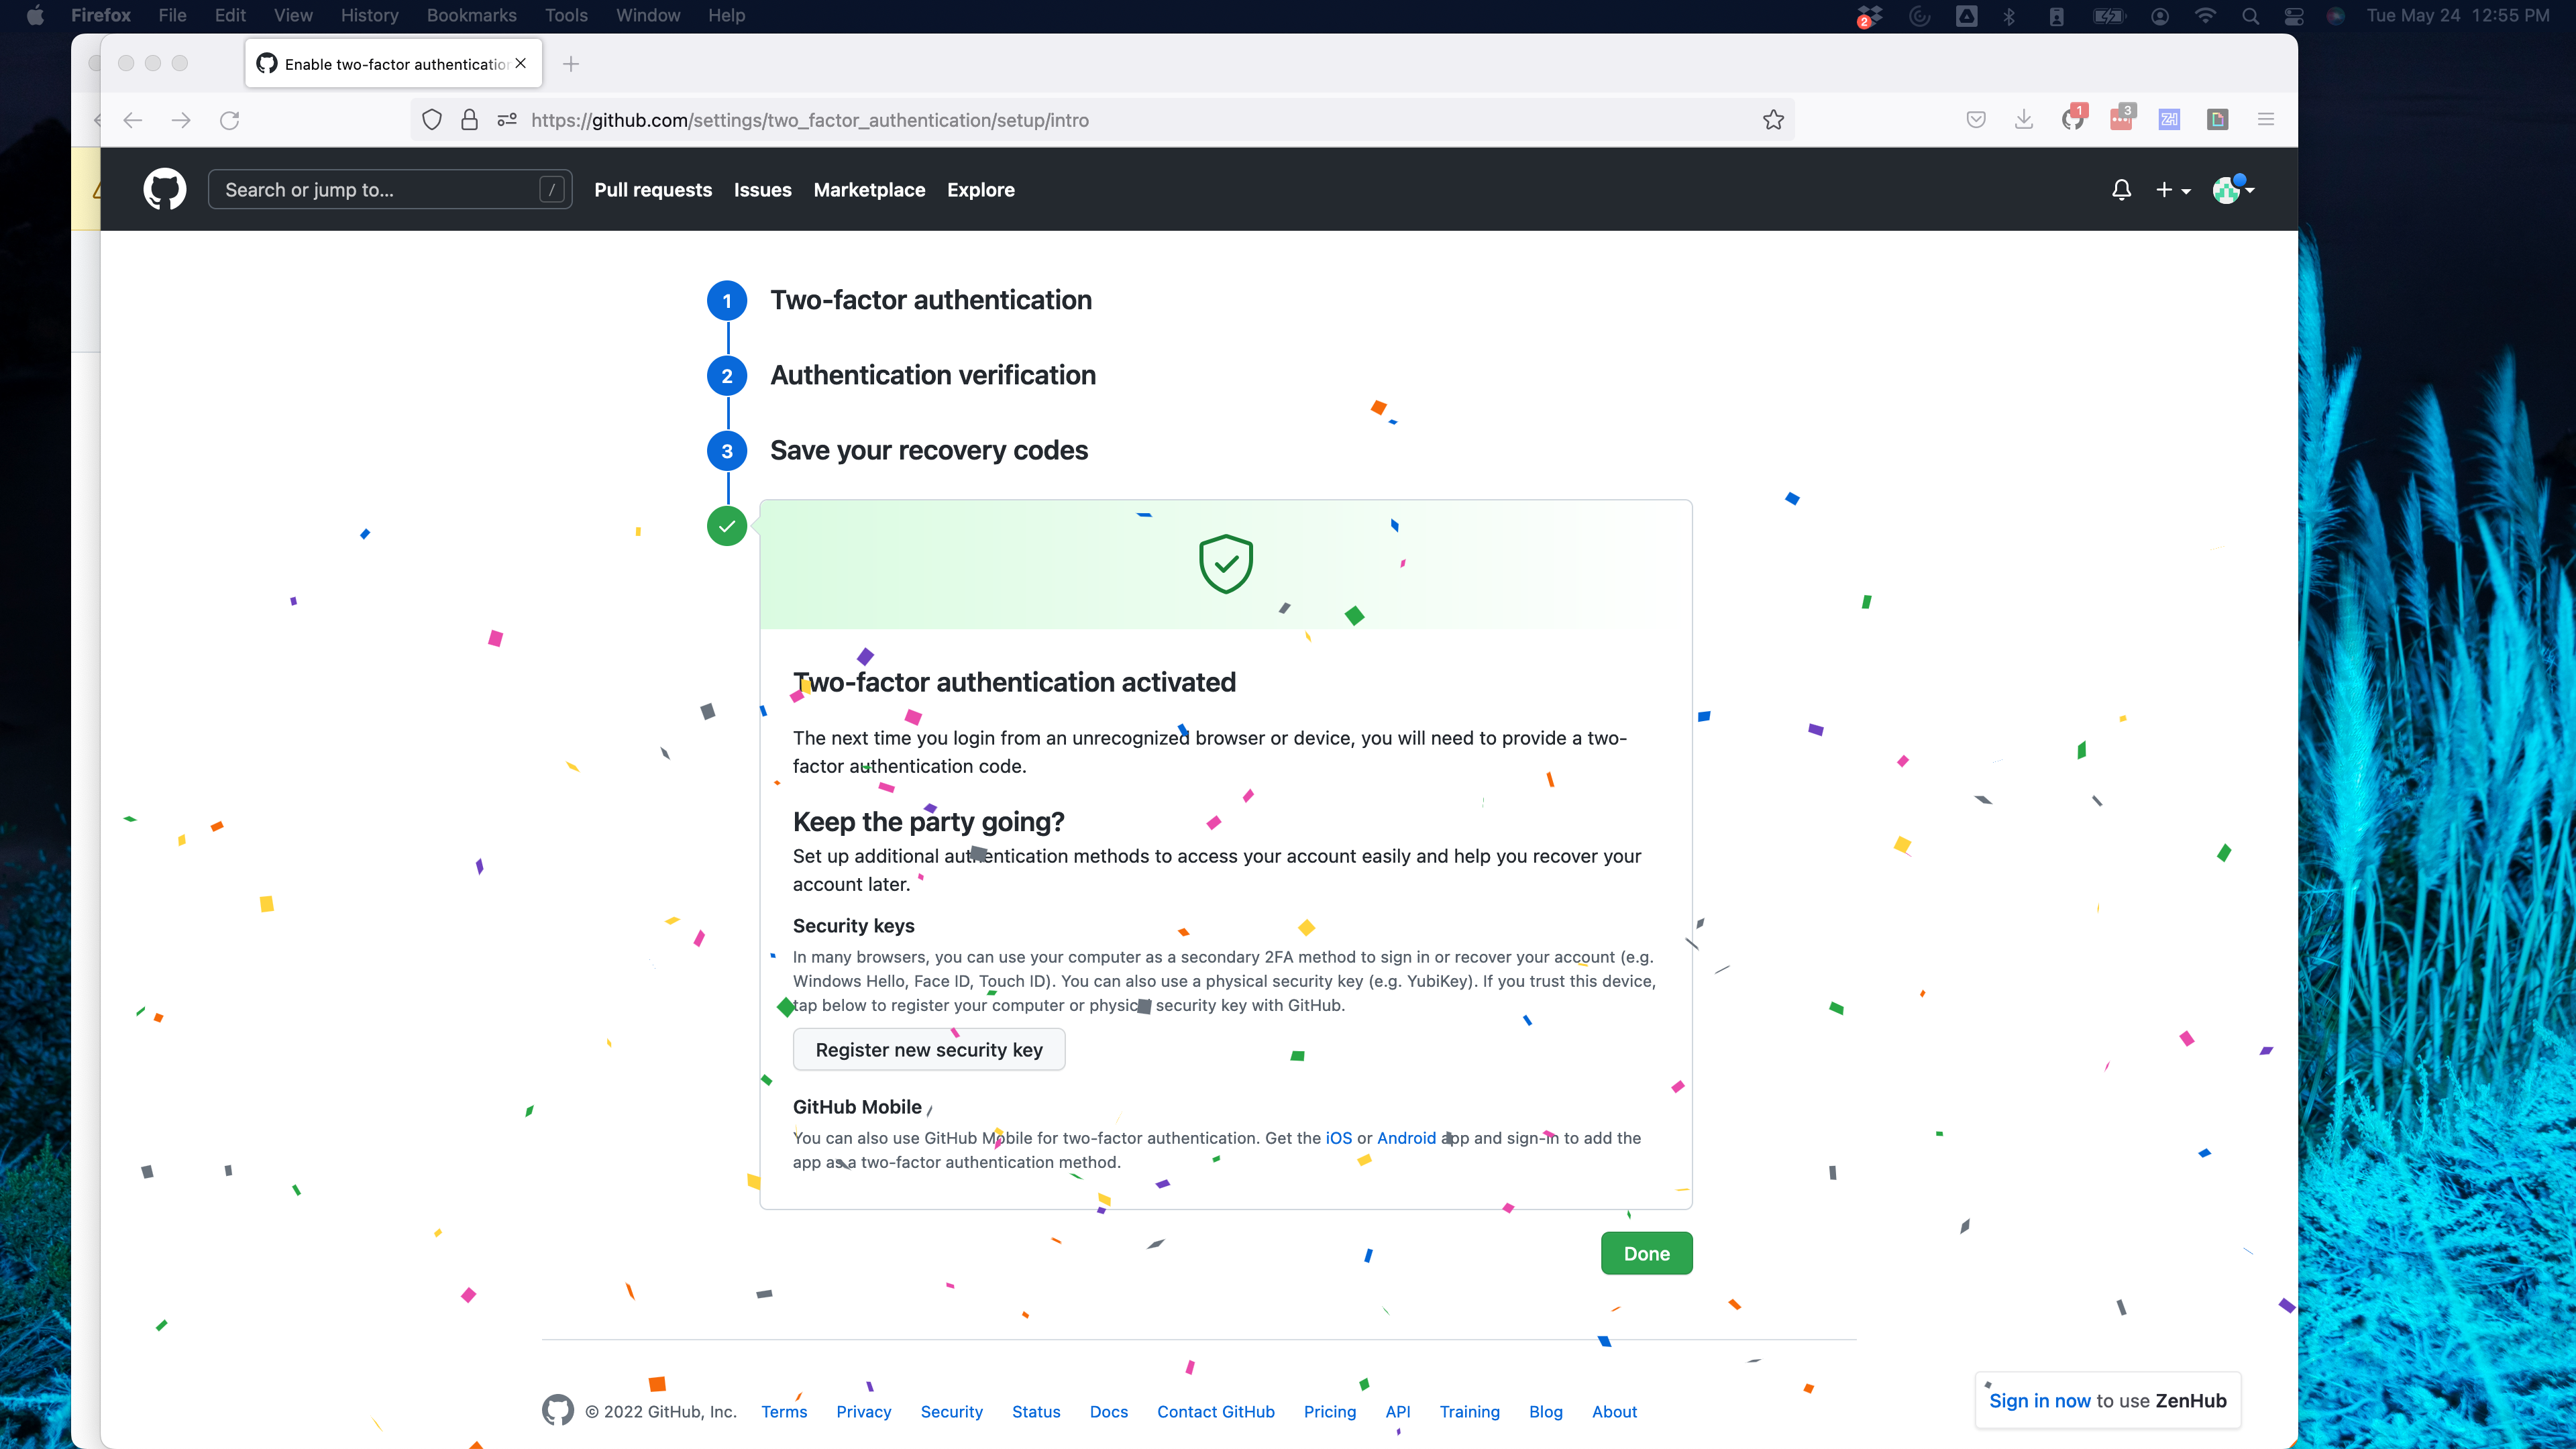Click the Blog footer link
The image size is (2576, 1449).
pyautogui.click(x=1546, y=1412)
